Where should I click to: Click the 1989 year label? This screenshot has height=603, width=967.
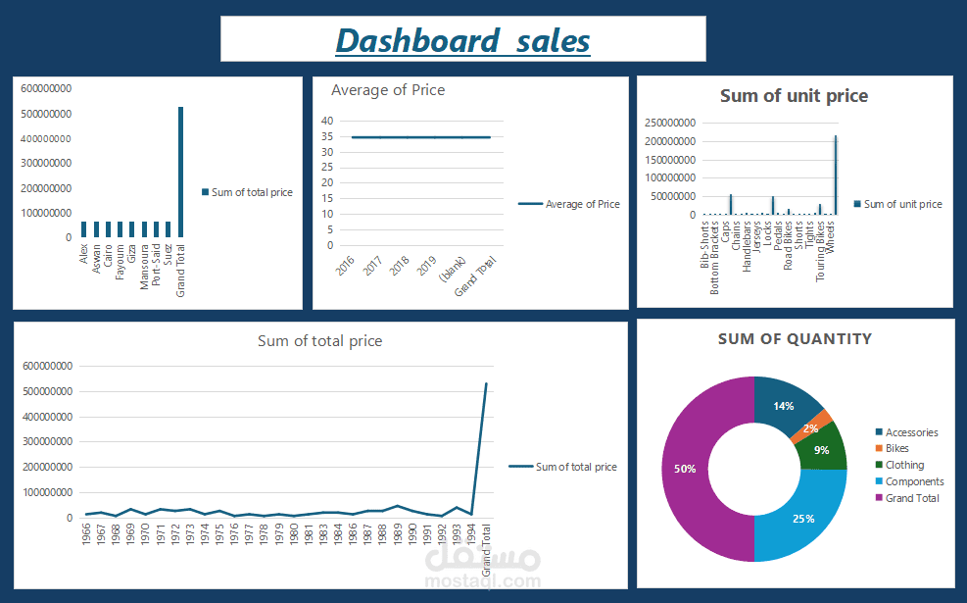click(x=397, y=533)
